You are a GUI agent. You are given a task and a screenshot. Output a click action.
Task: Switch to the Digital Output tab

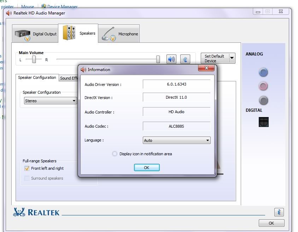(x=35, y=34)
